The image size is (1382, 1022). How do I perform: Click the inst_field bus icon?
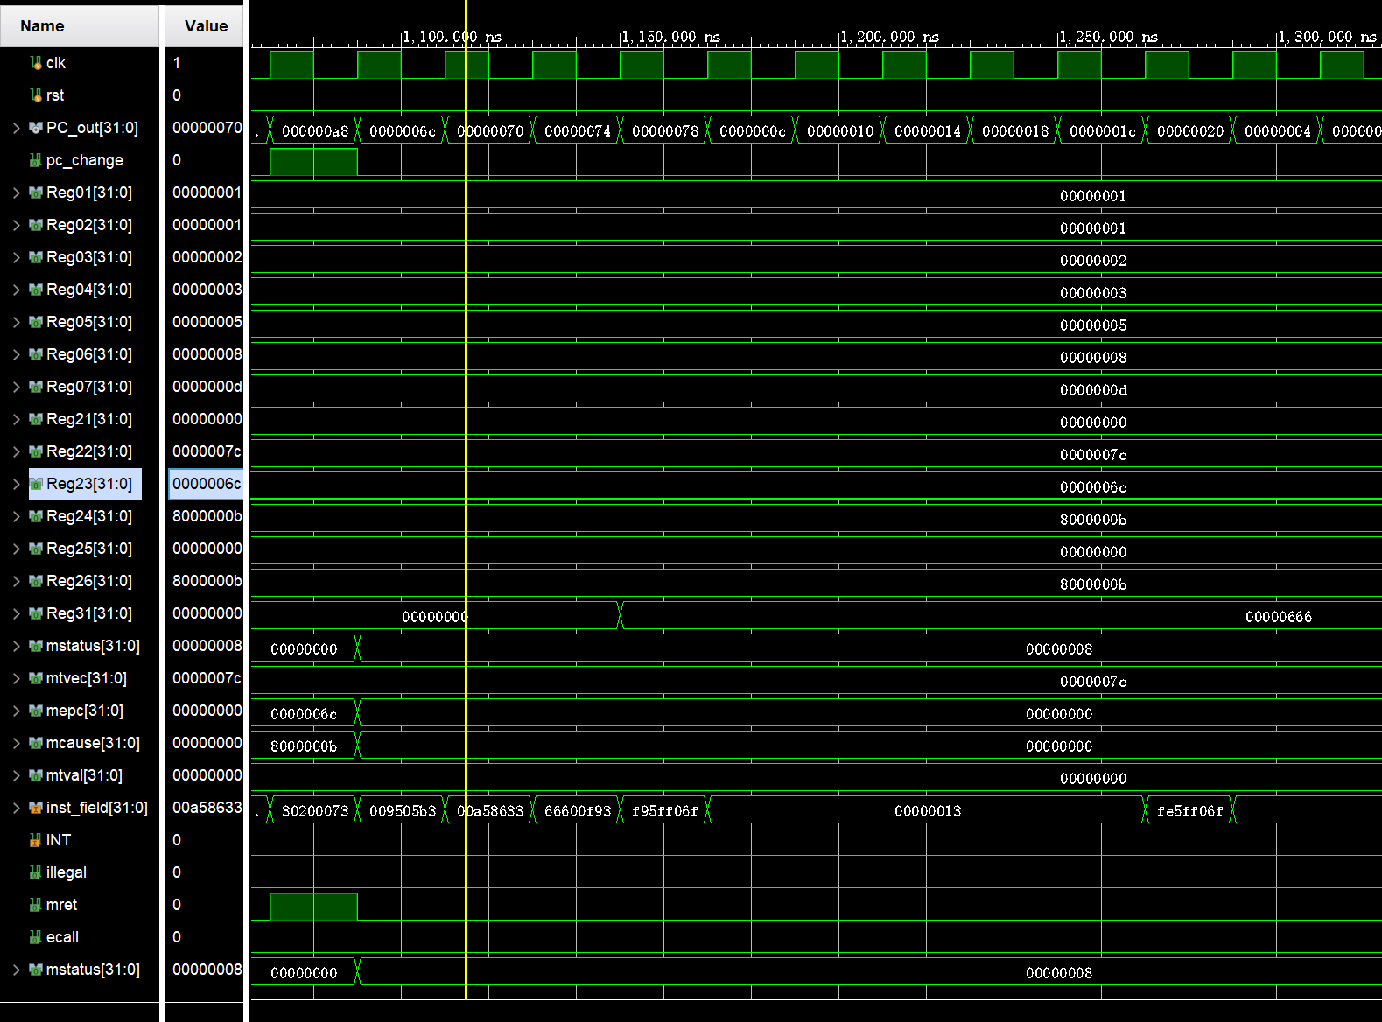click(x=36, y=808)
